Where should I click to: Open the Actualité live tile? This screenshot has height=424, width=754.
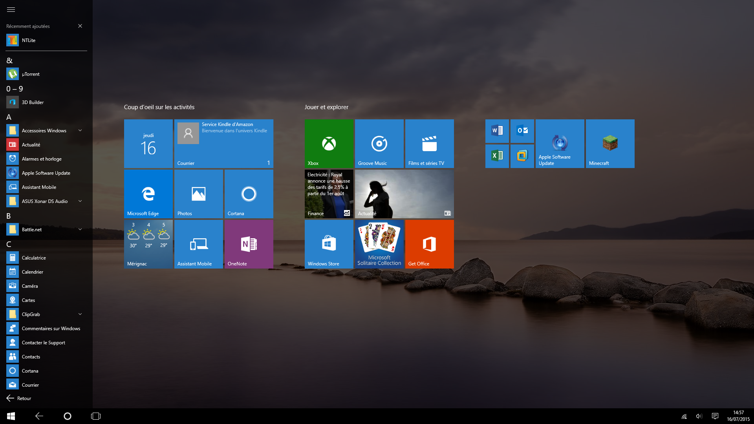tap(404, 194)
